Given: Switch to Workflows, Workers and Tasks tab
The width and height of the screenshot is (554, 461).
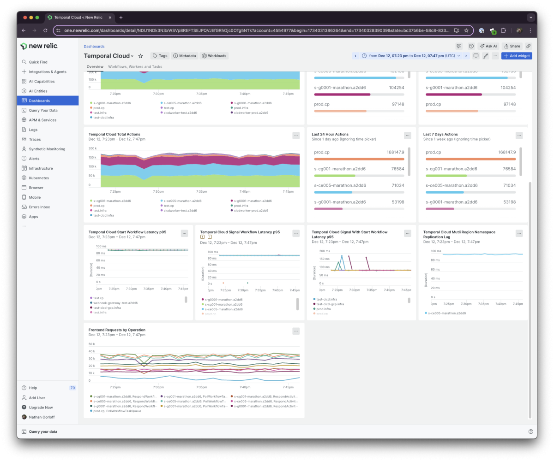Looking at the screenshot, I should (x=135, y=67).
